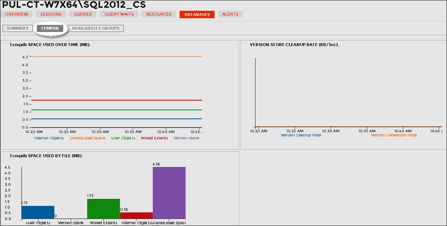Click the Internal Objects legend label

(x=49, y=138)
